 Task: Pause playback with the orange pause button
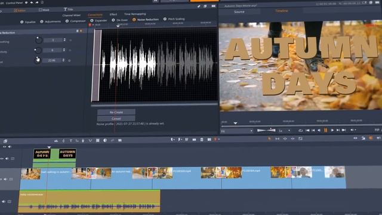[x=325, y=130]
